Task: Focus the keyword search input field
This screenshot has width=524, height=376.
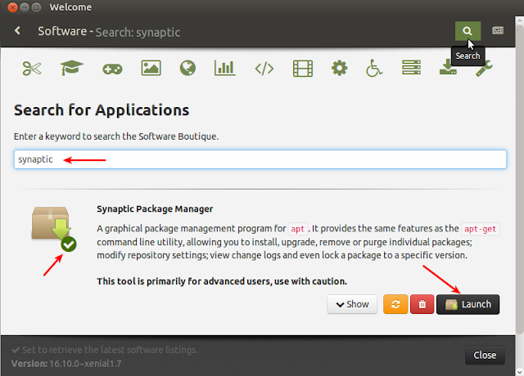Action: click(260, 159)
